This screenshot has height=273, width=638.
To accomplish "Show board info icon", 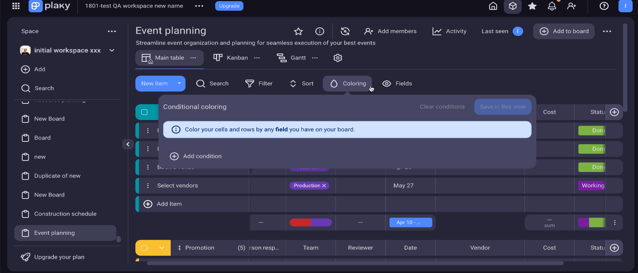I will pyautogui.click(x=320, y=31).
